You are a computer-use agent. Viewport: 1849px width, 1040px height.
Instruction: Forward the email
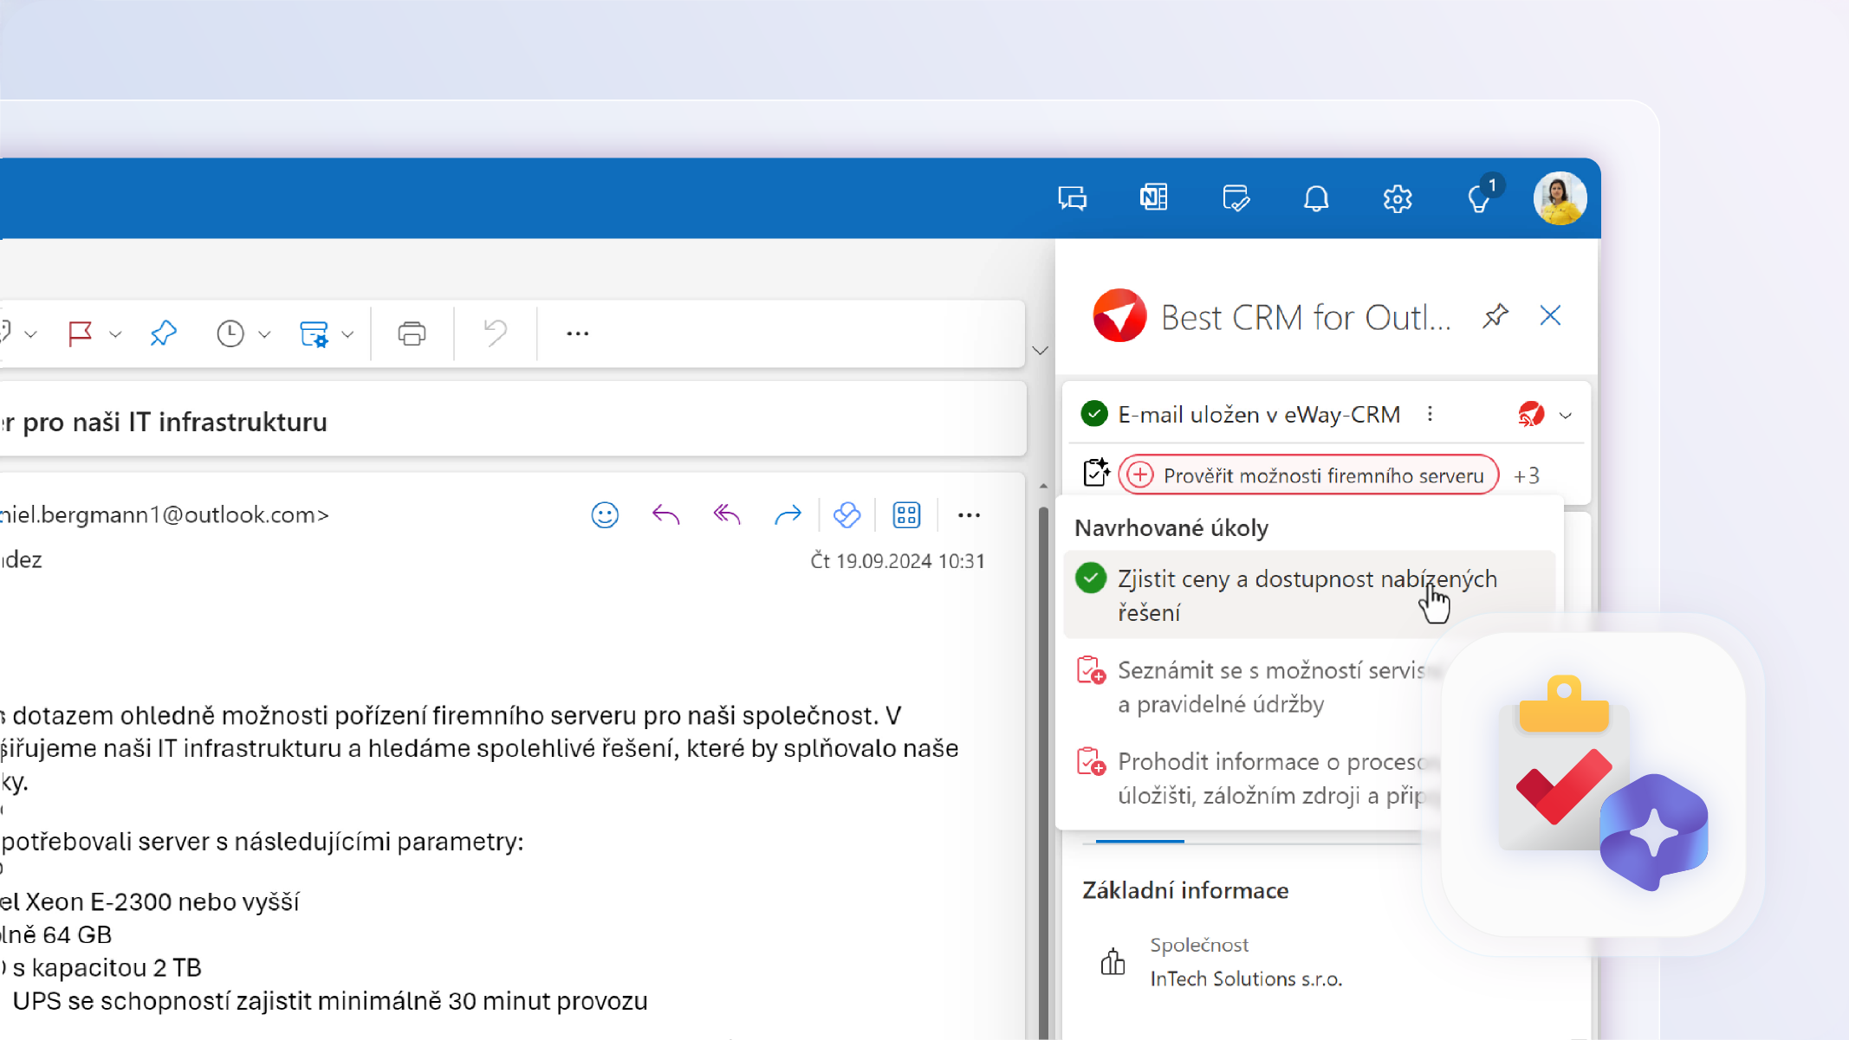pos(788,515)
